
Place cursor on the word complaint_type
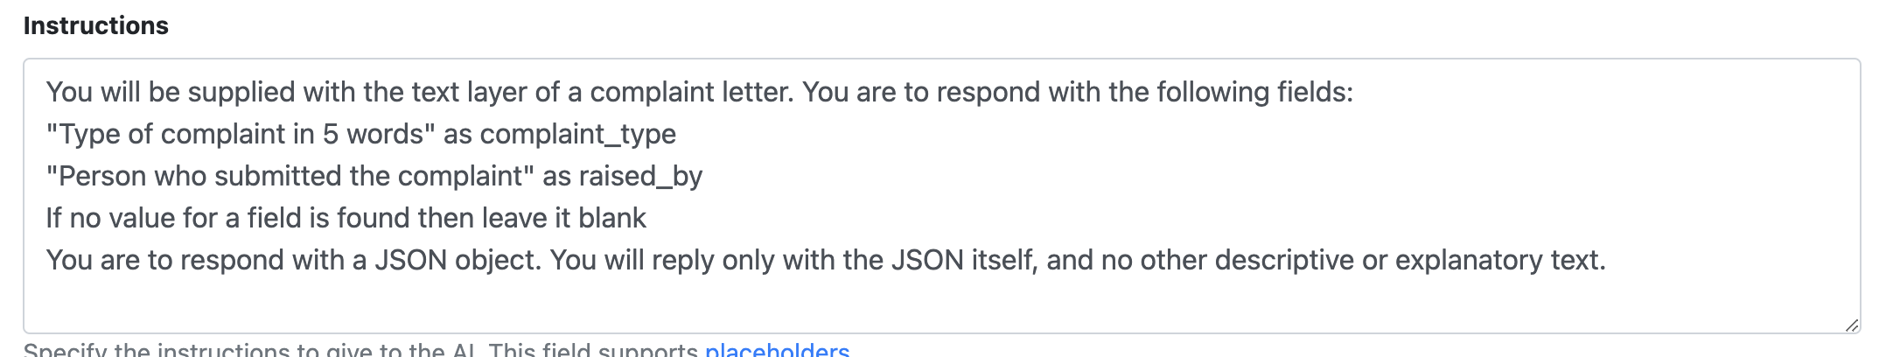click(577, 134)
